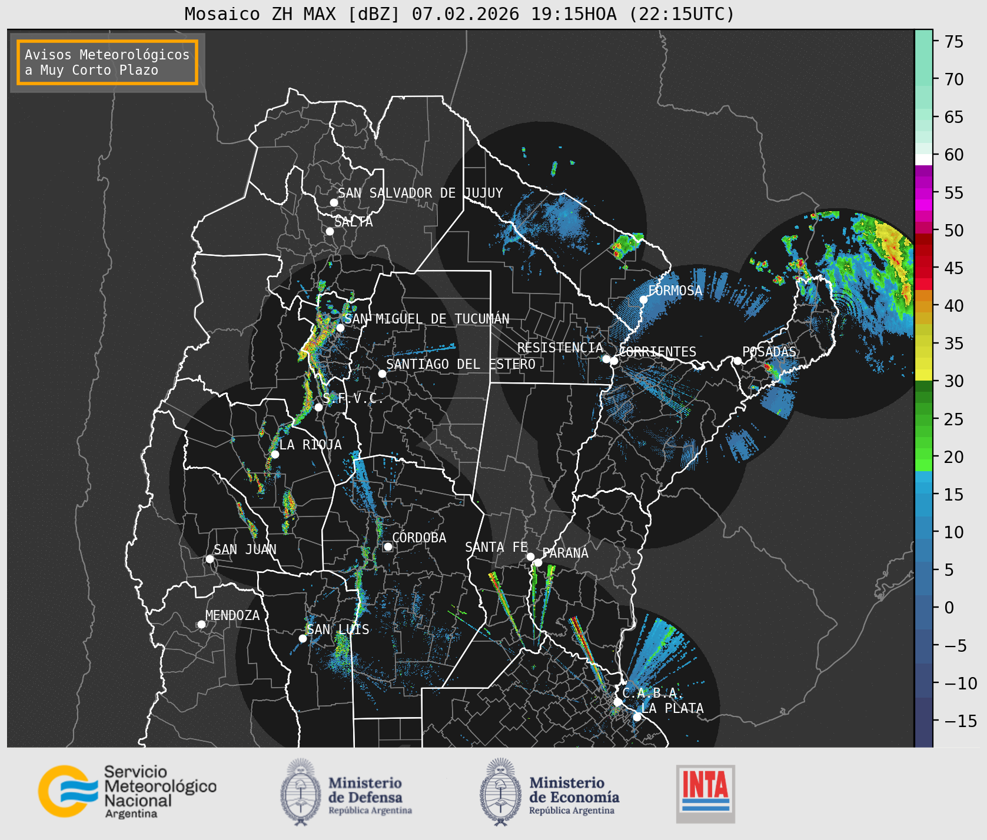Click the SANTIAGO DEL ESTERO label
This screenshot has height=840, width=987.
coord(461,364)
